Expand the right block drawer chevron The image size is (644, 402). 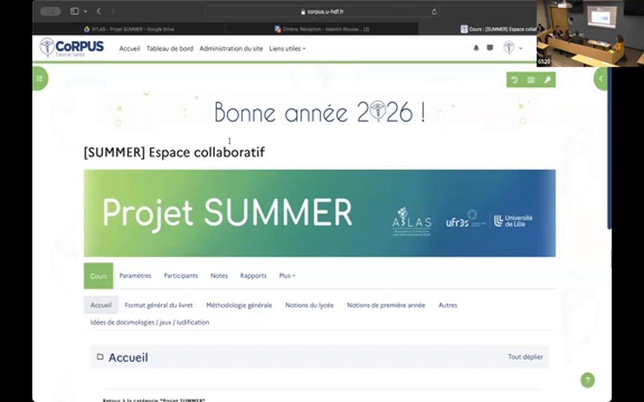click(600, 79)
